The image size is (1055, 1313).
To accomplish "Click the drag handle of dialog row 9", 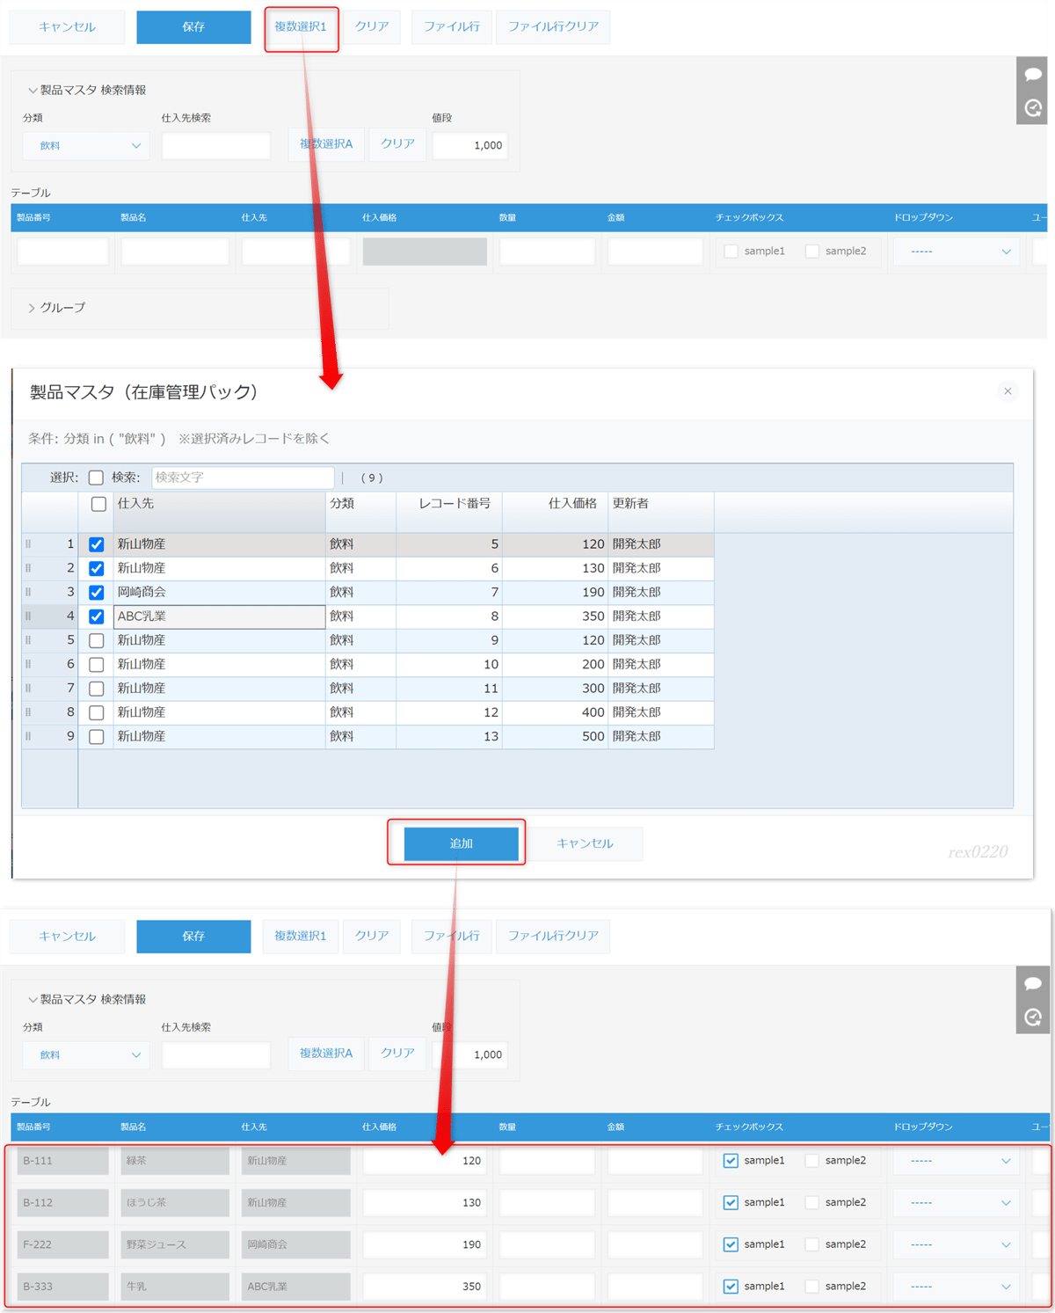I will [x=28, y=736].
